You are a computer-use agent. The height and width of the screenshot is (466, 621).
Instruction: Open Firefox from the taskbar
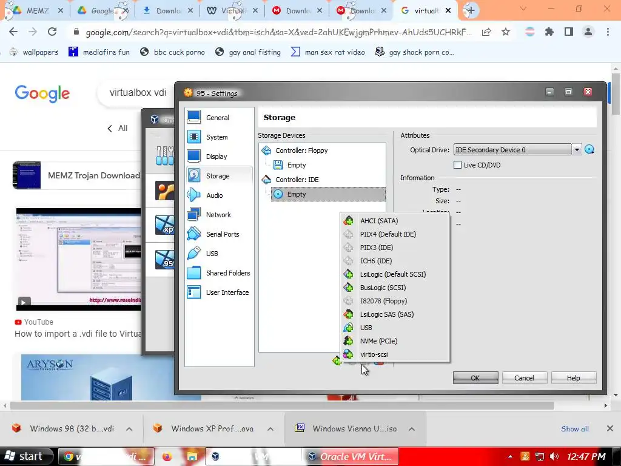click(x=167, y=456)
